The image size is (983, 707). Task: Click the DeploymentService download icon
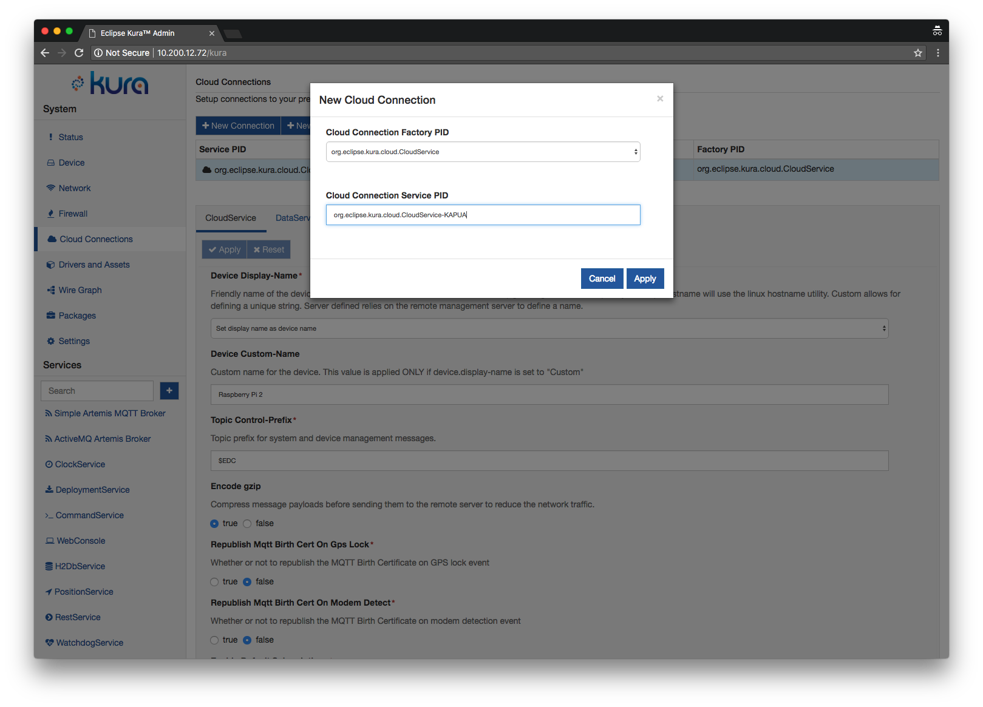click(49, 490)
